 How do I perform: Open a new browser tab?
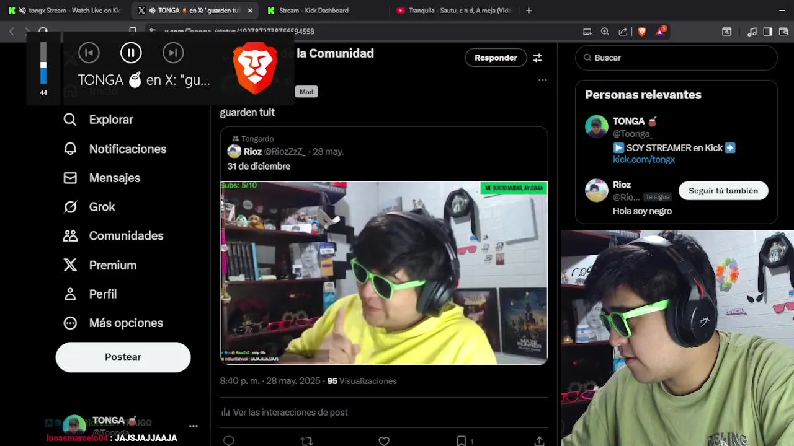coord(529,11)
